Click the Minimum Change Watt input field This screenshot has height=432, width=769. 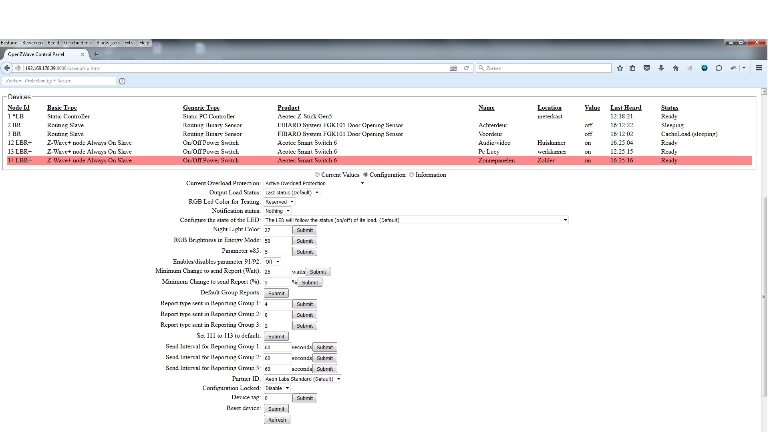[x=277, y=272]
